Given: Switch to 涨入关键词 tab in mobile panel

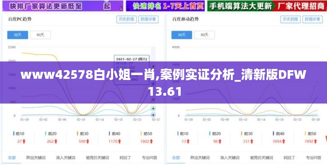Looking at the screenshot, I should [x=230, y=158].
